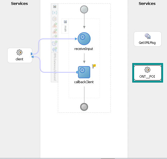Image resolution: width=167 pixels, height=159 pixels.
Task: Click the left Services swimlane header
Action: click(x=20, y=4)
